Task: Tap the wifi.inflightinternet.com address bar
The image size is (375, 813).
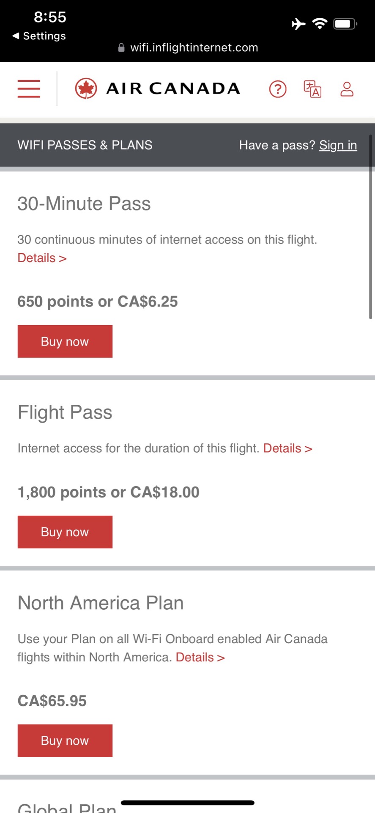Action: click(x=194, y=48)
